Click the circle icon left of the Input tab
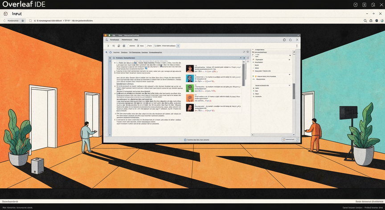Viewport: 385px width, 210px height. 6,14
